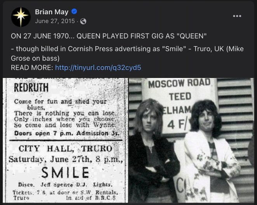Click the man in the dark jacket

pos(152,155)
